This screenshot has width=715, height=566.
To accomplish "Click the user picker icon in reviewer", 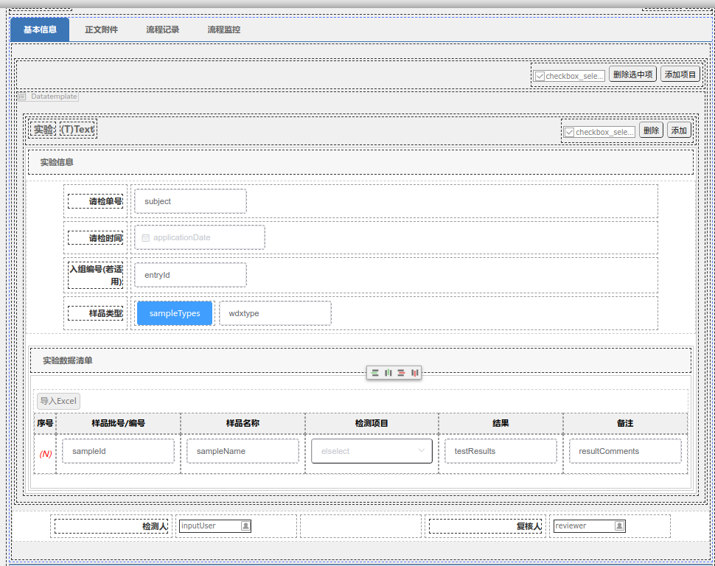I will (619, 525).
